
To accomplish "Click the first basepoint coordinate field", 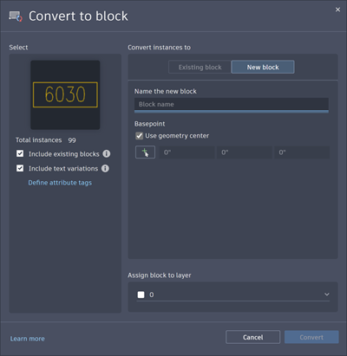I will 187,152.
